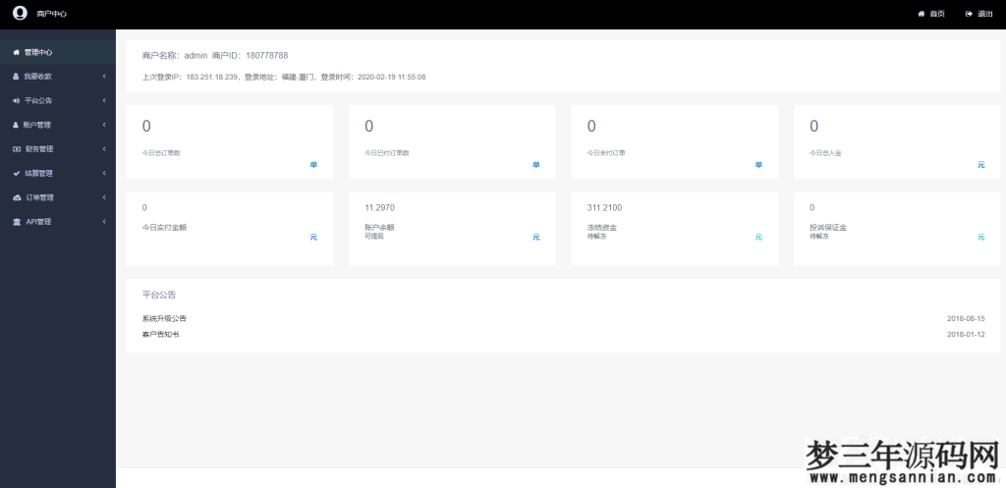This screenshot has height=488, width=1006.
Task: Click the 财务管理 money icon
Action: point(16,149)
